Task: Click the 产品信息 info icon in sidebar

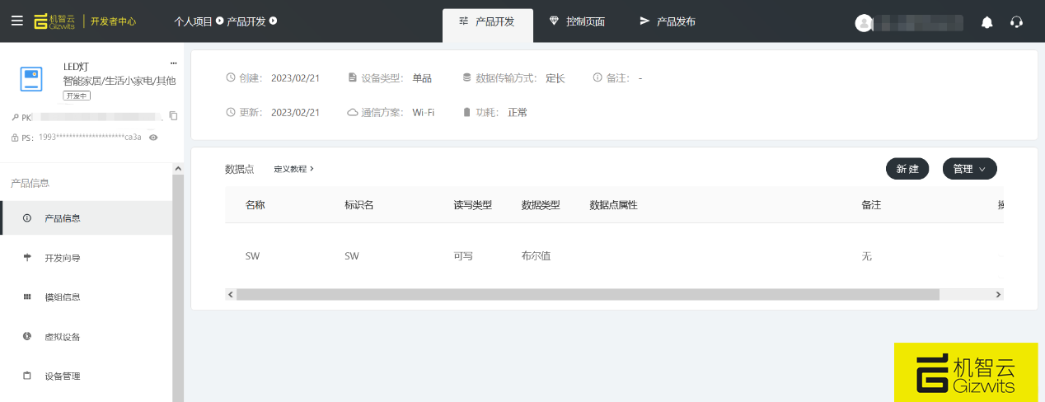Action: click(x=27, y=218)
